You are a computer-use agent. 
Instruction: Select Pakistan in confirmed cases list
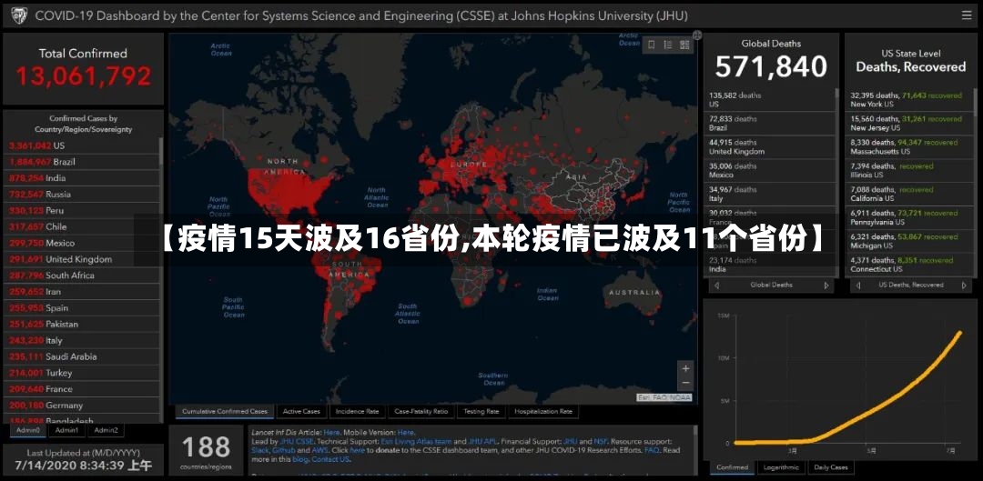pos(82,325)
